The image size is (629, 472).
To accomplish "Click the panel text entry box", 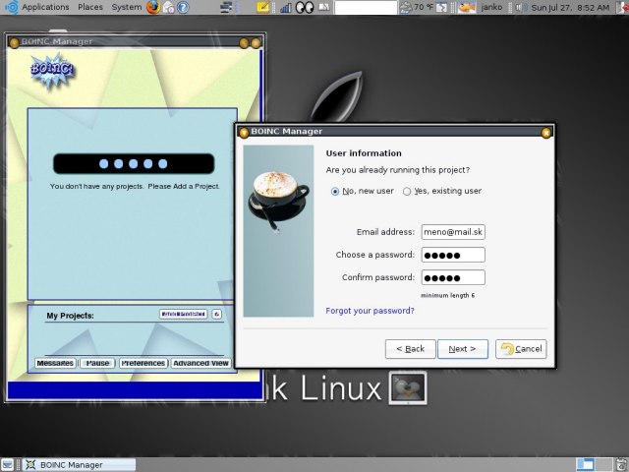I will click(x=366, y=7).
